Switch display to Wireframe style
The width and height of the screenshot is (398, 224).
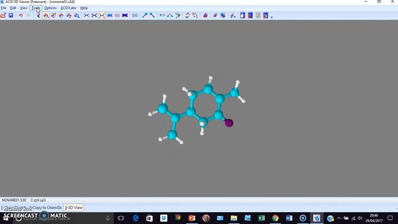[x=86, y=16]
